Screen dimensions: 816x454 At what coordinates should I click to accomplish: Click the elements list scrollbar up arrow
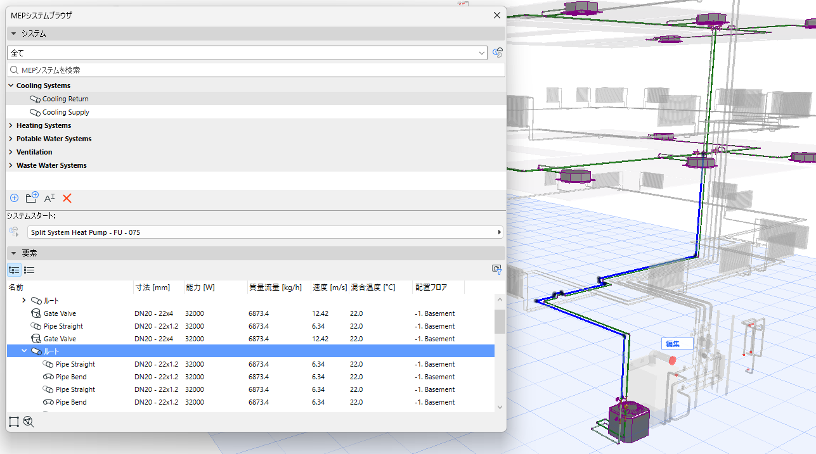point(500,300)
